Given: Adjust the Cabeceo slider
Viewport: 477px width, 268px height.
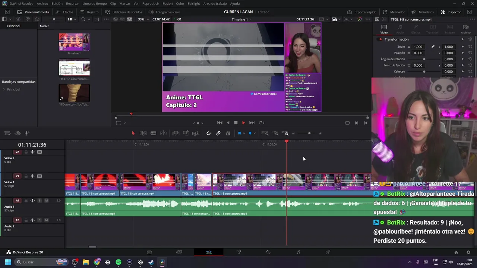Looking at the screenshot, I should 424,71.
